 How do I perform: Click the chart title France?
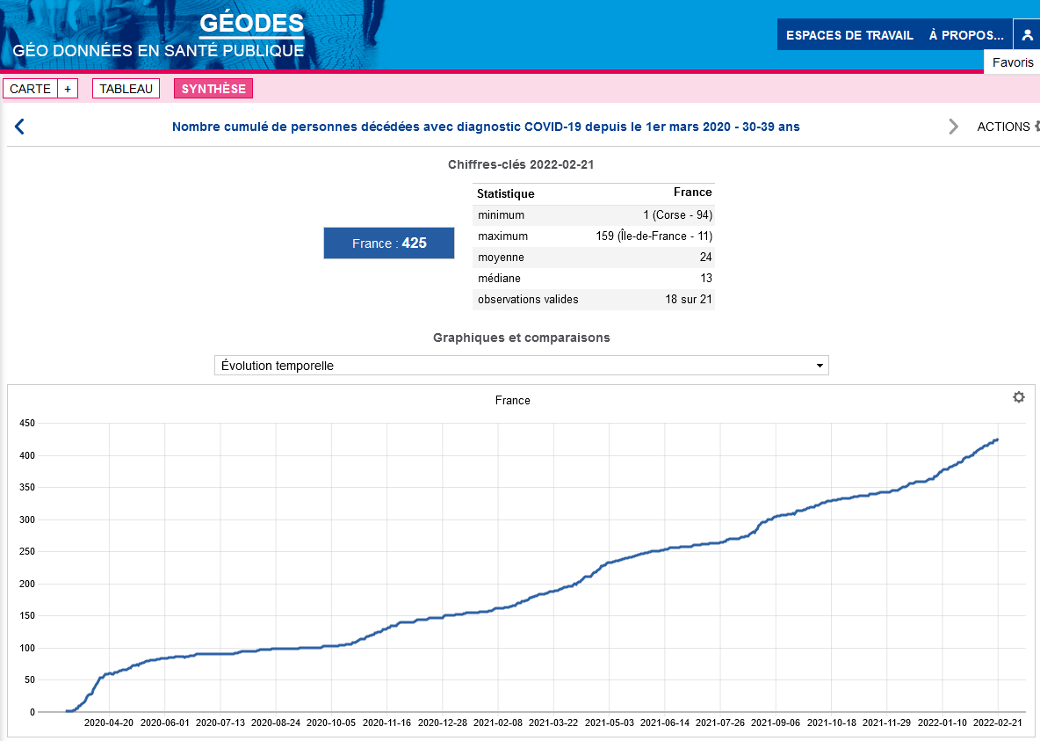click(513, 400)
